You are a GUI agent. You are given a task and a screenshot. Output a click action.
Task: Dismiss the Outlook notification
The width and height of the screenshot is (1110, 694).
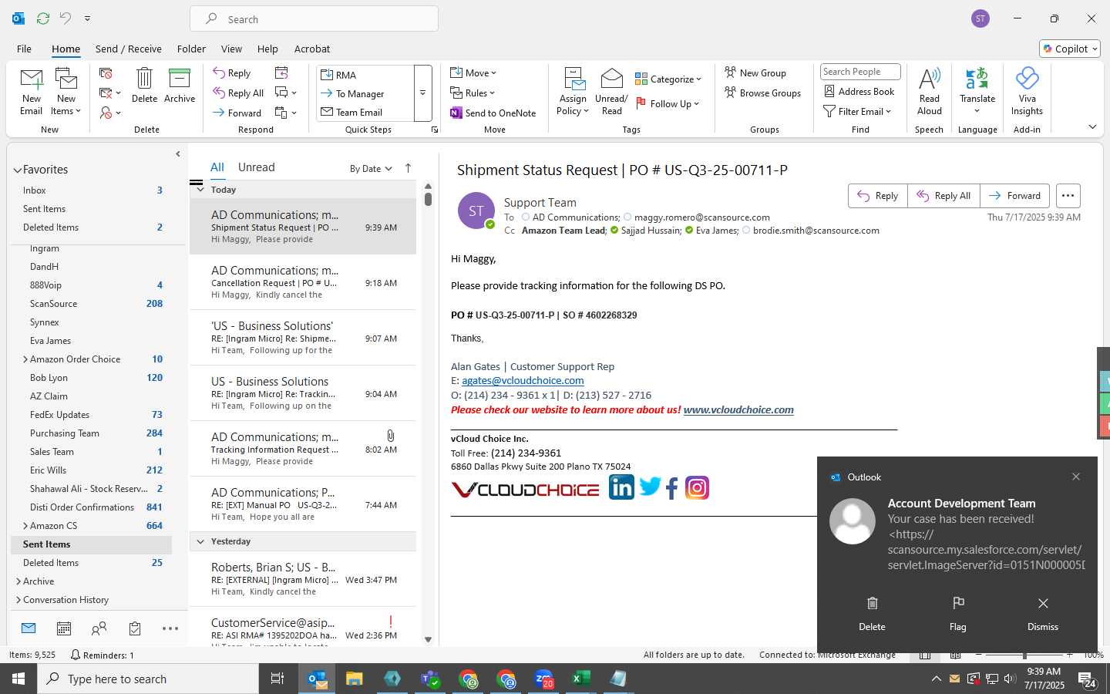(1043, 613)
